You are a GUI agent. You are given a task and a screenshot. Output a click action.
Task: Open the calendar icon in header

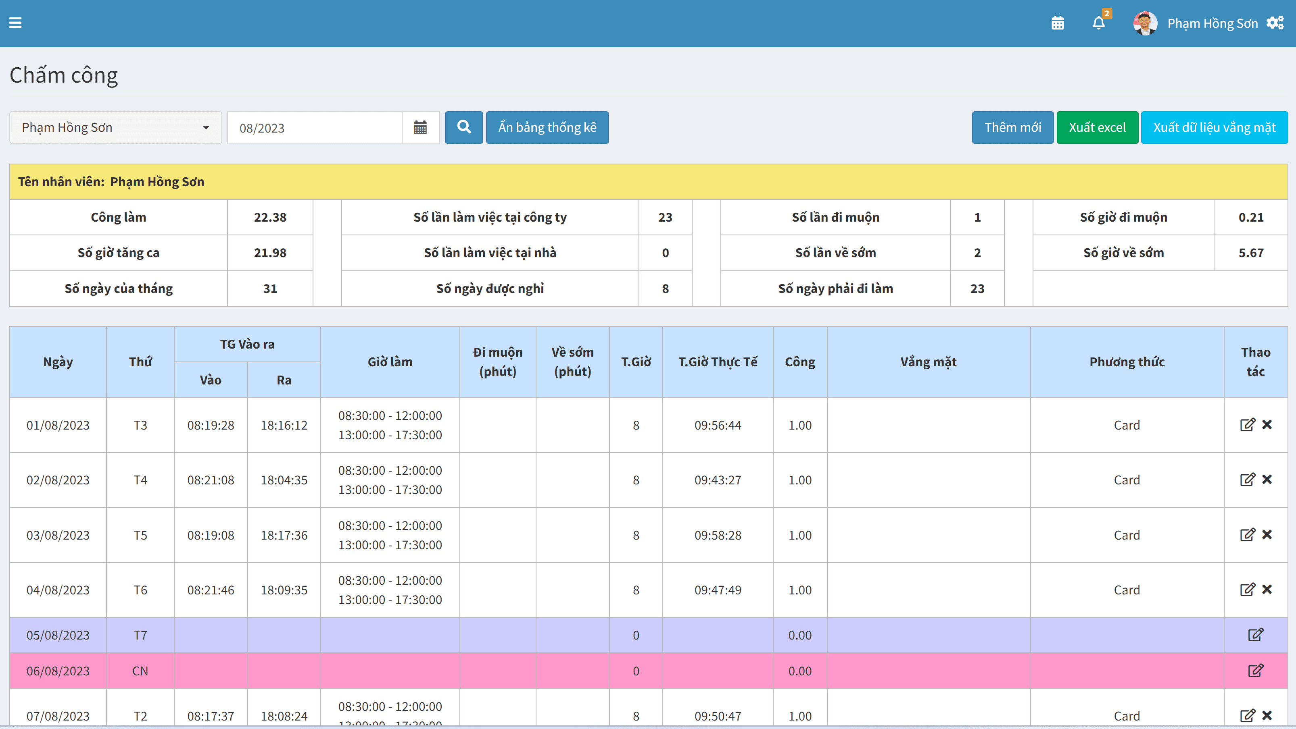[x=1058, y=23]
